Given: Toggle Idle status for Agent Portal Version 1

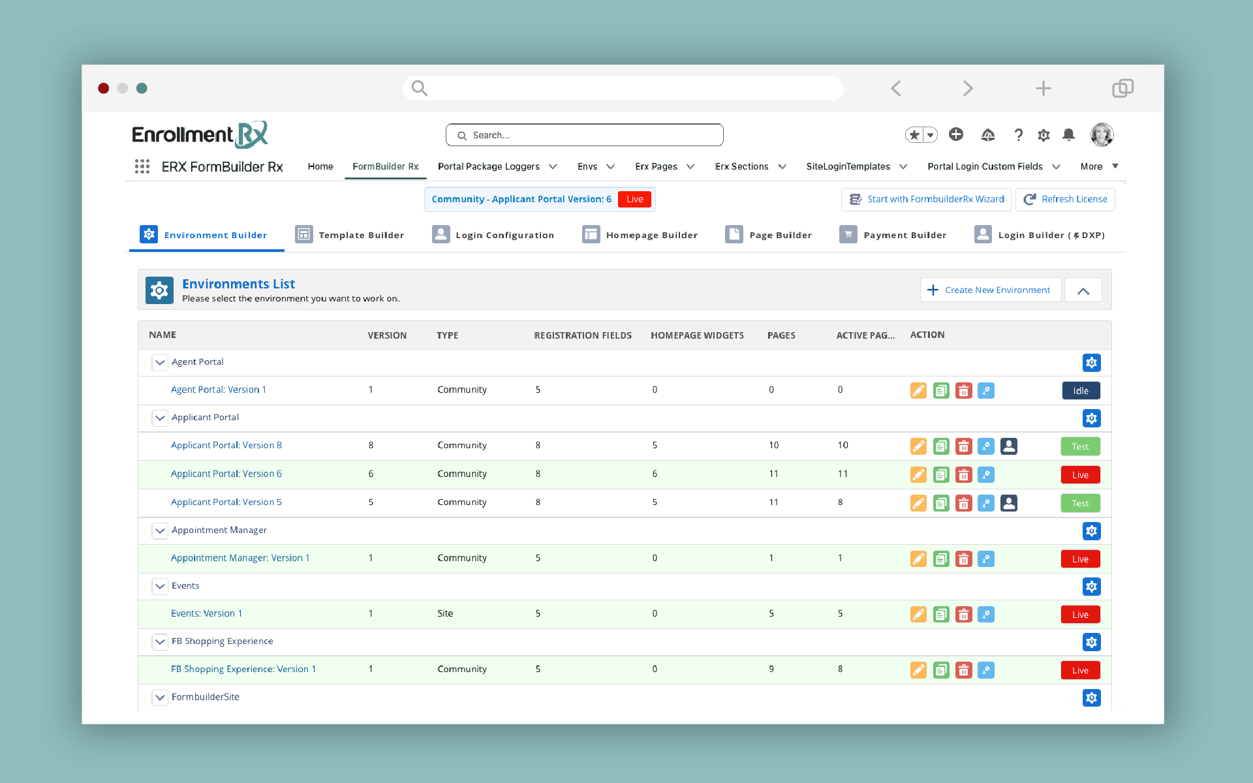Looking at the screenshot, I should pyautogui.click(x=1080, y=391).
